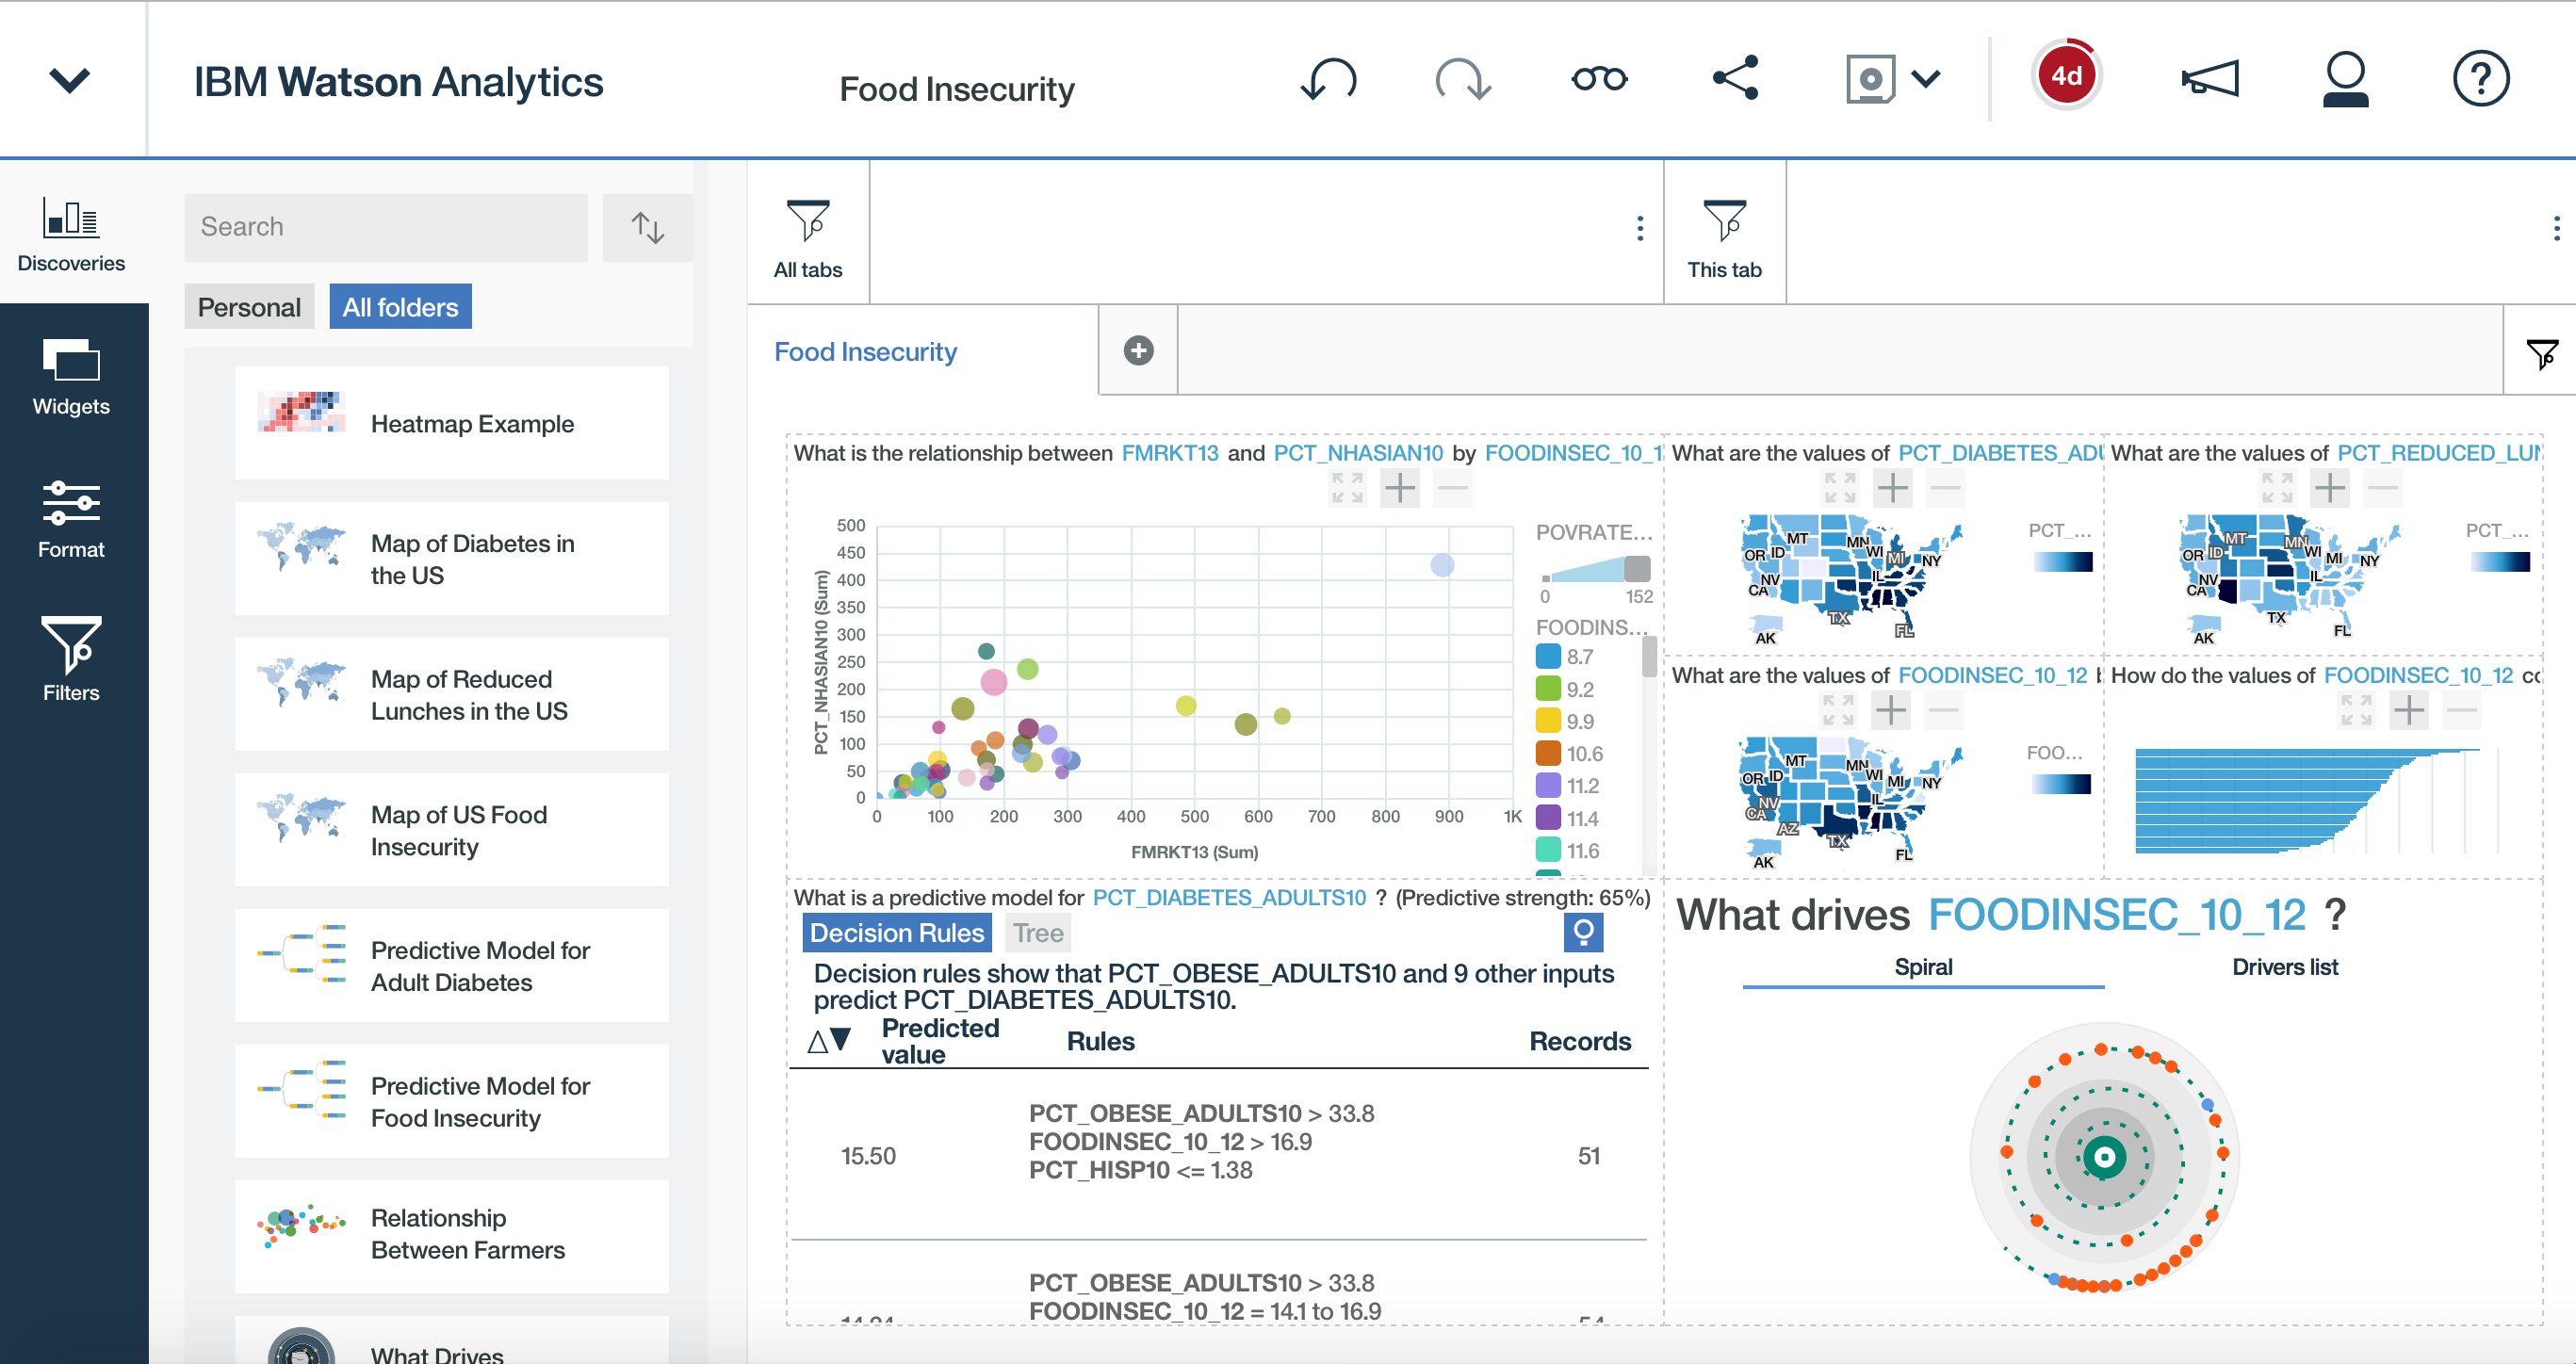Image resolution: width=2576 pixels, height=1364 pixels.
Task: Click the share icon in header
Action: 1735,78
